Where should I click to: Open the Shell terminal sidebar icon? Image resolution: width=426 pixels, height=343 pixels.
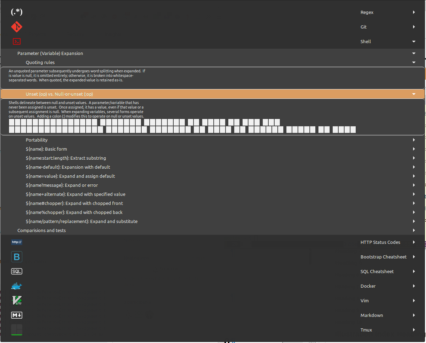point(16,41)
